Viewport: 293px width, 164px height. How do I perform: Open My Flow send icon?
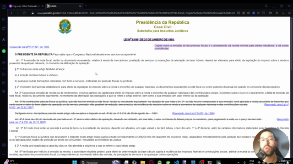coord(259,13)
